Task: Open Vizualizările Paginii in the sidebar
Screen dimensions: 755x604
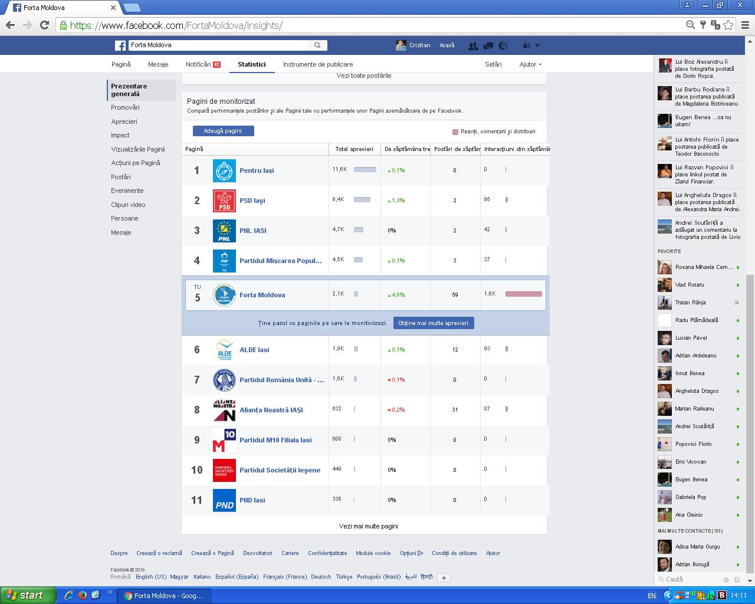Action: 138,149
